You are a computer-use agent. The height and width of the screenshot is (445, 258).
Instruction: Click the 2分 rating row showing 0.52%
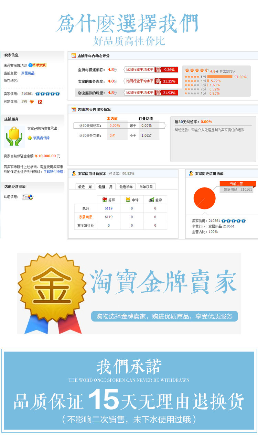[202, 89]
